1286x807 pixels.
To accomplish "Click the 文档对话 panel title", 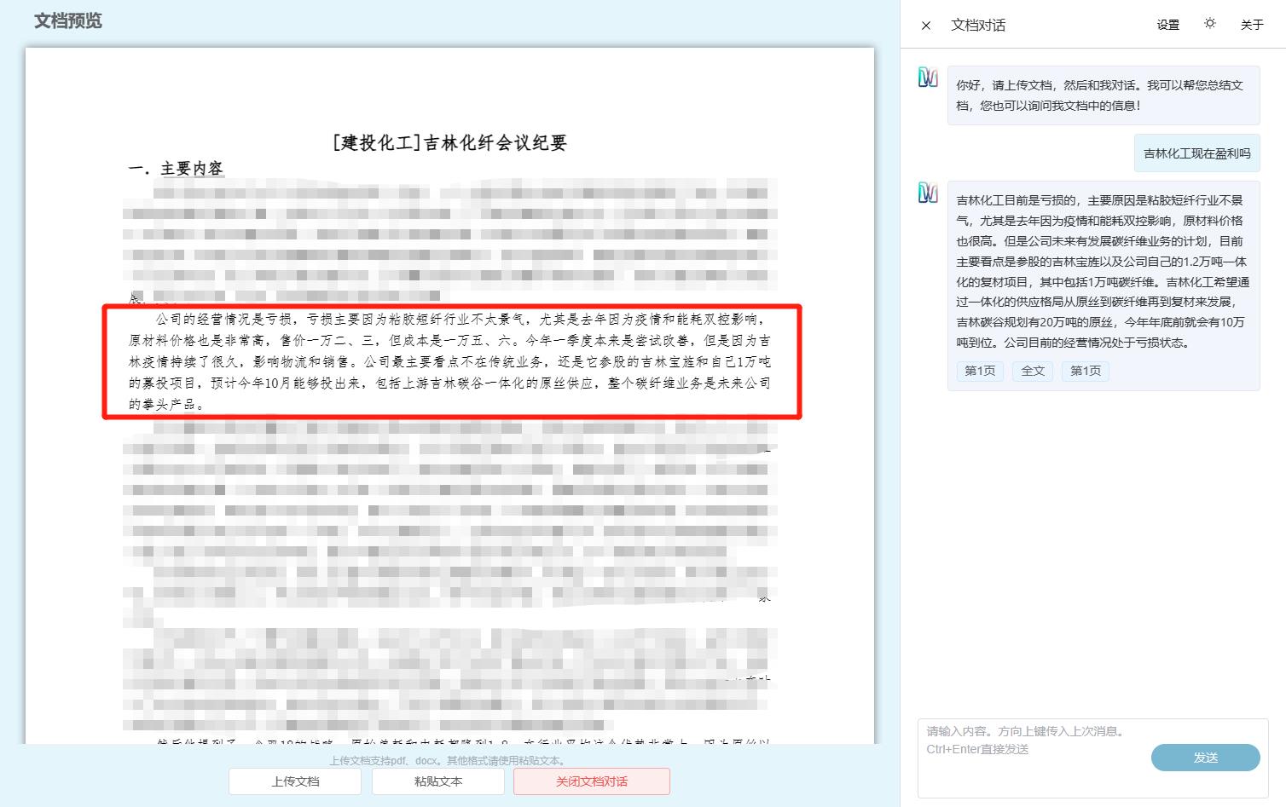I will [978, 26].
